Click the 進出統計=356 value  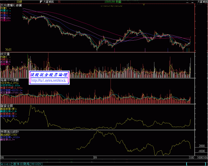[x=9, y=135]
